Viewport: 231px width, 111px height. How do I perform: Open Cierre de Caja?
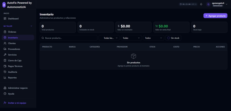pos(18,61)
